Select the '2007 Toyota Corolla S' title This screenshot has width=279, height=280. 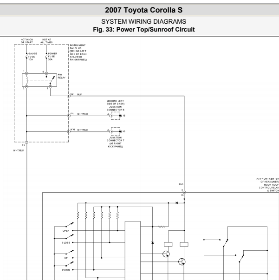(x=144, y=10)
